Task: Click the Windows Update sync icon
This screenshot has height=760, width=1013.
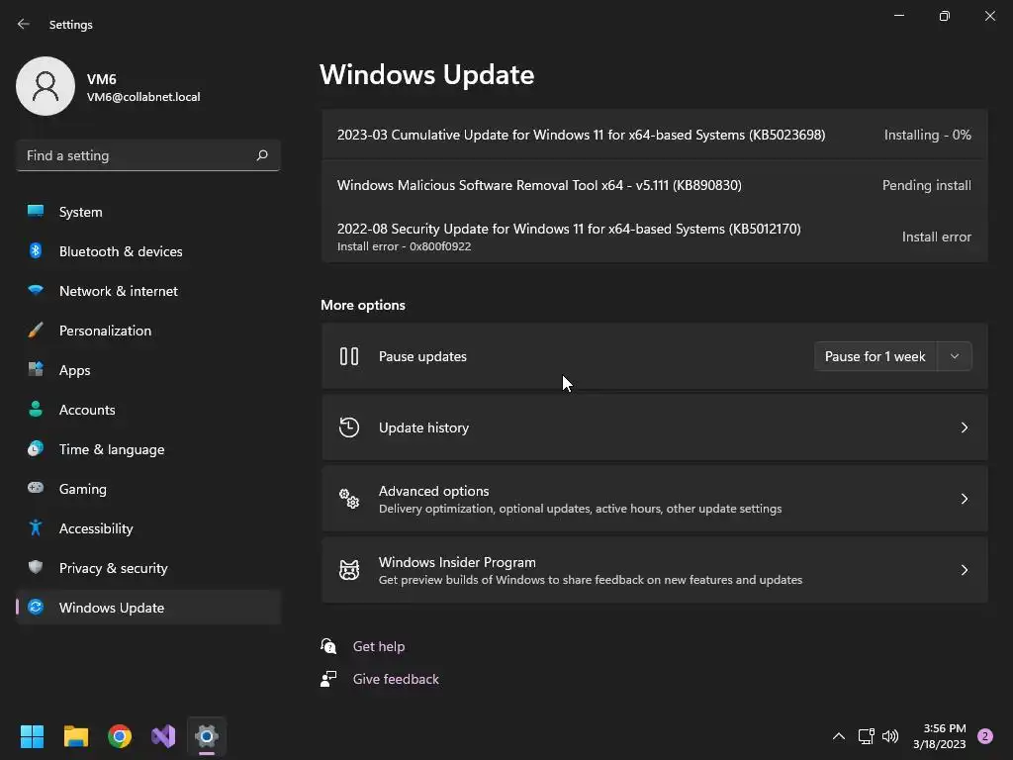Action: pyautogui.click(x=36, y=607)
